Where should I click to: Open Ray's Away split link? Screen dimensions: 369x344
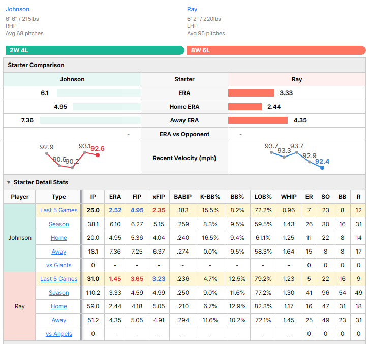59,320
